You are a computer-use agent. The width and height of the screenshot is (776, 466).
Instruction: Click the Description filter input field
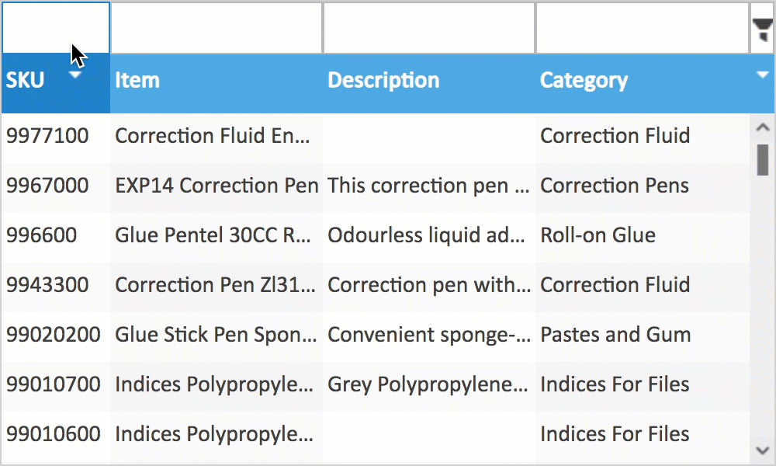(429, 28)
